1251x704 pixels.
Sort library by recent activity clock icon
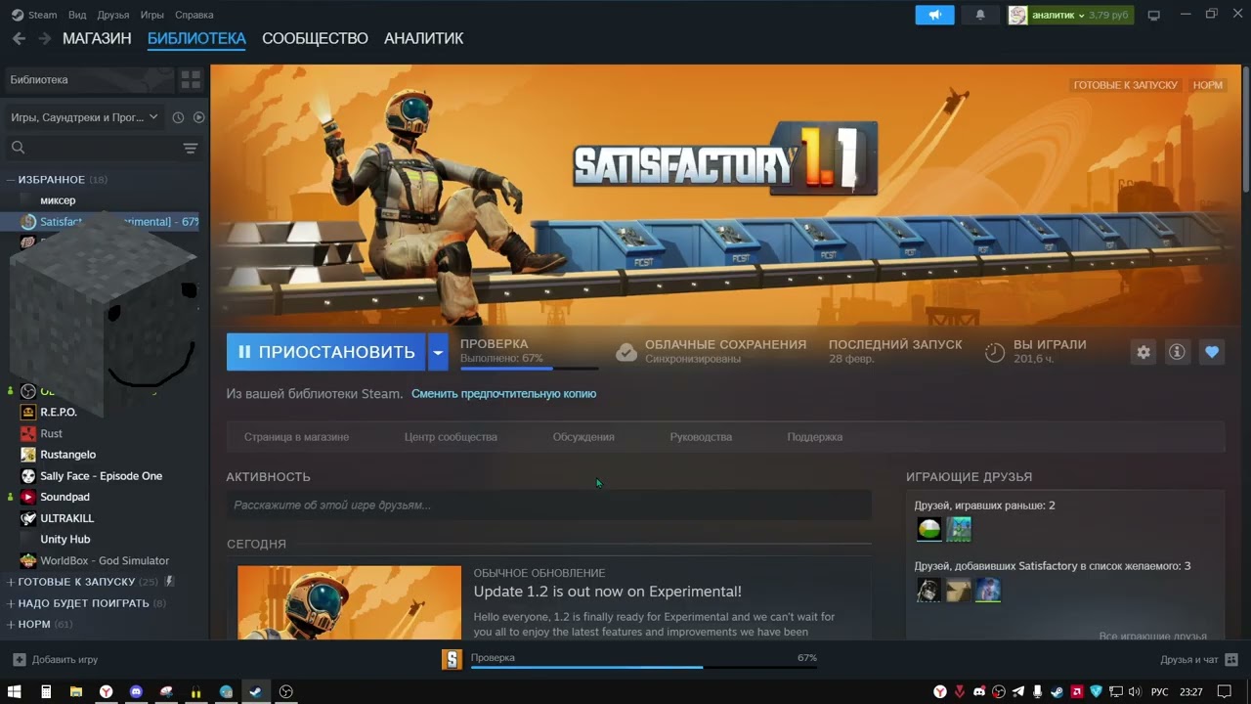click(x=178, y=117)
